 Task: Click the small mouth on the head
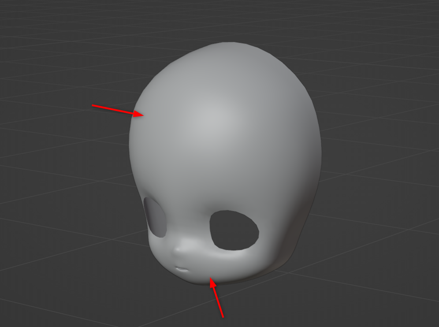[181, 268]
